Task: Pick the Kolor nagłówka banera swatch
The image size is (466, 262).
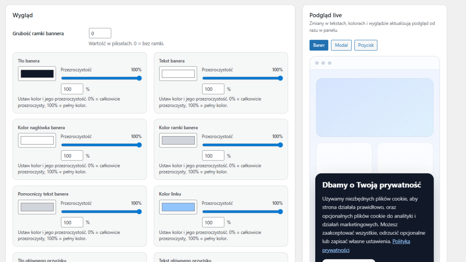Action: pos(37,140)
